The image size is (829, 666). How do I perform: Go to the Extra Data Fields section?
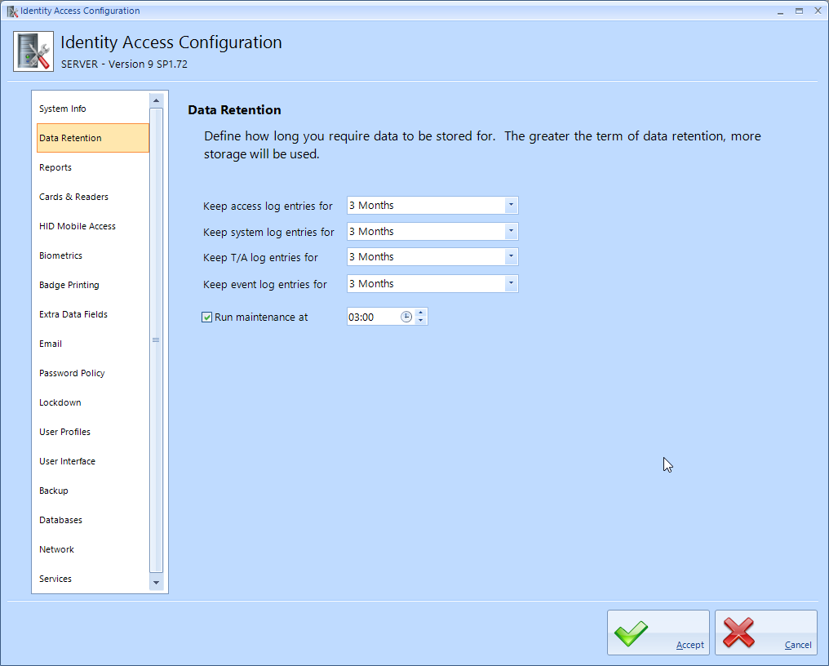tap(92, 314)
